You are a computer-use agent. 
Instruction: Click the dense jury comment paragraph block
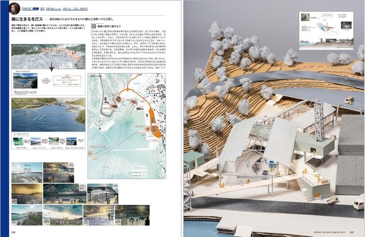[x=128, y=49]
